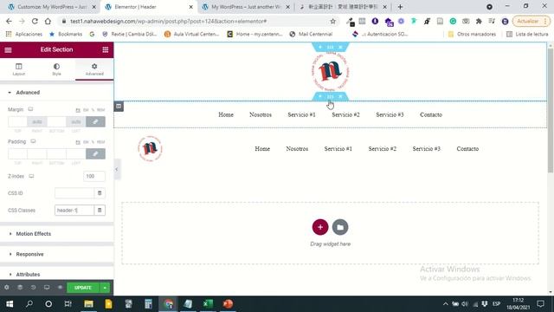Select EM unit for Margin
Screen dimensions: 554x312
[x=86, y=110]
